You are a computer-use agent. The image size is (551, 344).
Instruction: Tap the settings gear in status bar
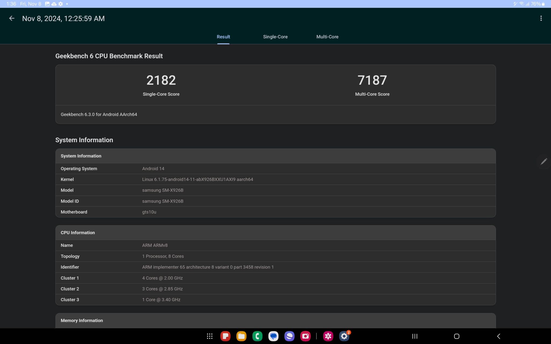tap(61, 4)
